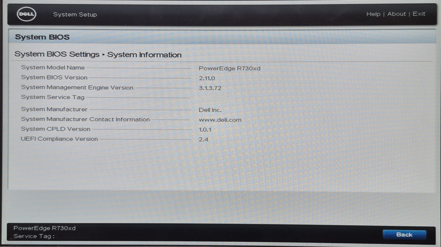Click Service Tag text in footer
This screenshot has height=247, width=441.
point(34,236)
